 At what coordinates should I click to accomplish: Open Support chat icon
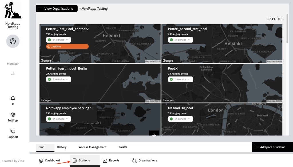[13, 131]
